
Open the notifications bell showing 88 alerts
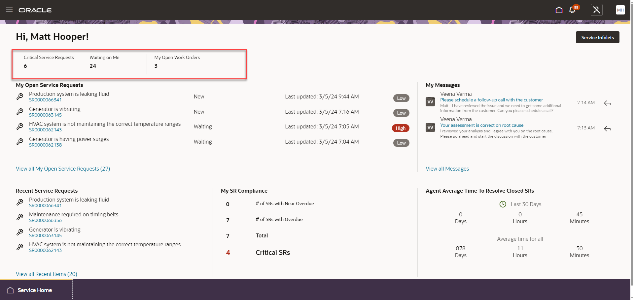pos(572,10)
